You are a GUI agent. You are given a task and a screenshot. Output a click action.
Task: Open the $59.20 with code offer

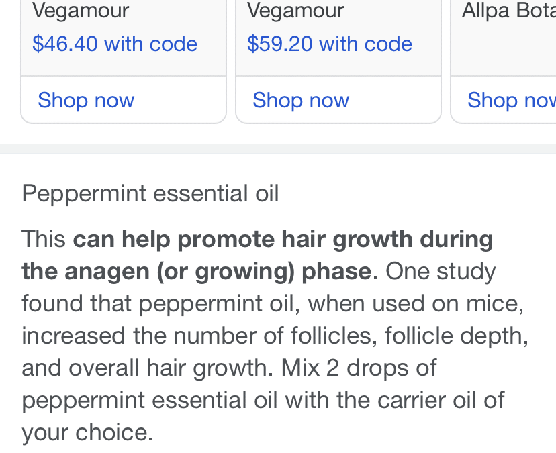(330, 44)
